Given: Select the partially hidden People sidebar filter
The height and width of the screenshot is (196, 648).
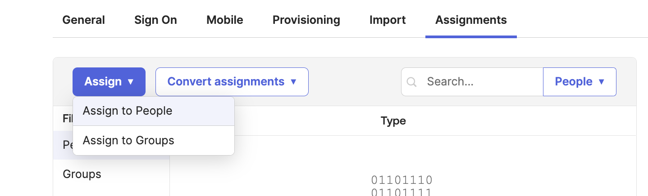Looking at the screenshot, I should (65, 146).
